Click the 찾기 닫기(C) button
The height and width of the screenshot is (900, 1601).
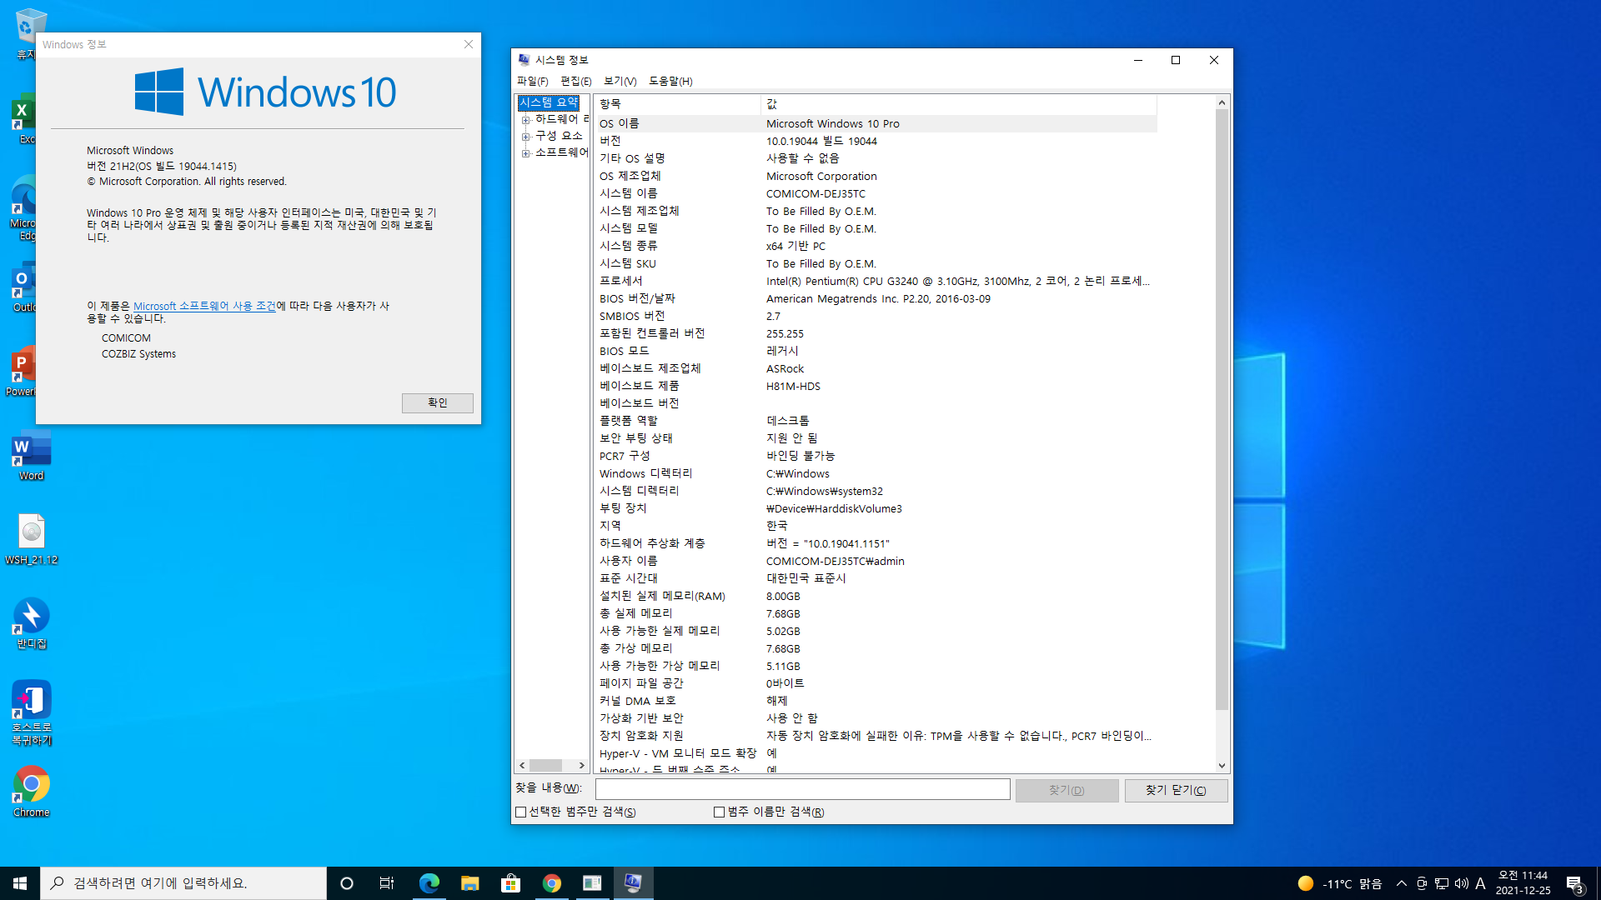pos(1176,790)
